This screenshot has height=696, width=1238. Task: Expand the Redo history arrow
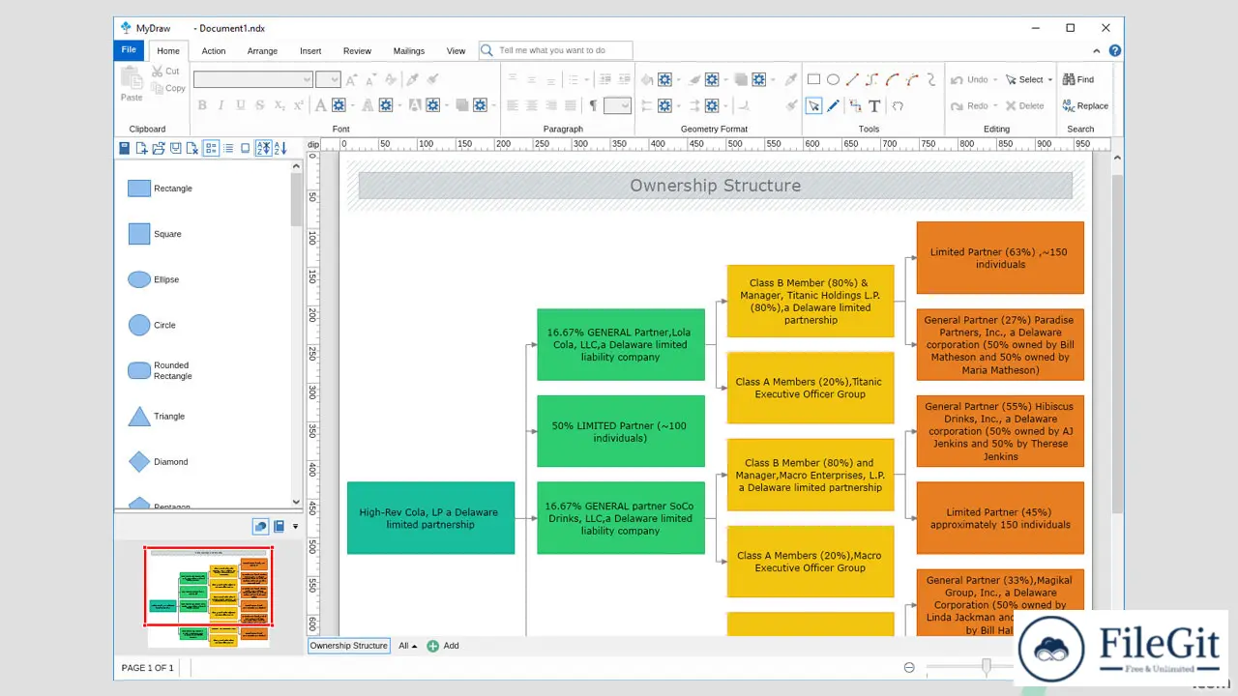point(996,106)
